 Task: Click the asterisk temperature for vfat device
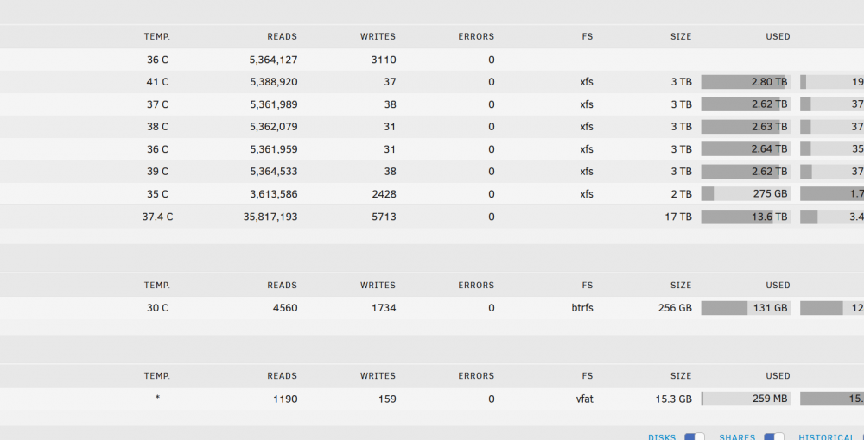pos(157,398)
